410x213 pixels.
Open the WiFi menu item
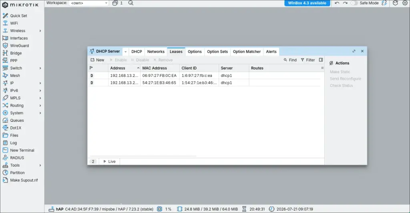point(10,23)
